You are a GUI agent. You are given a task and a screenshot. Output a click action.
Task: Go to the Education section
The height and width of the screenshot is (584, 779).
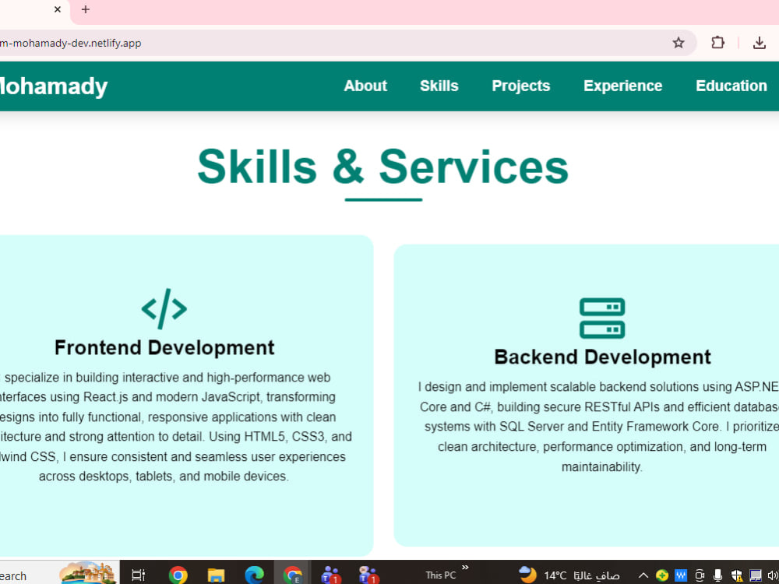tap(731, 86)
